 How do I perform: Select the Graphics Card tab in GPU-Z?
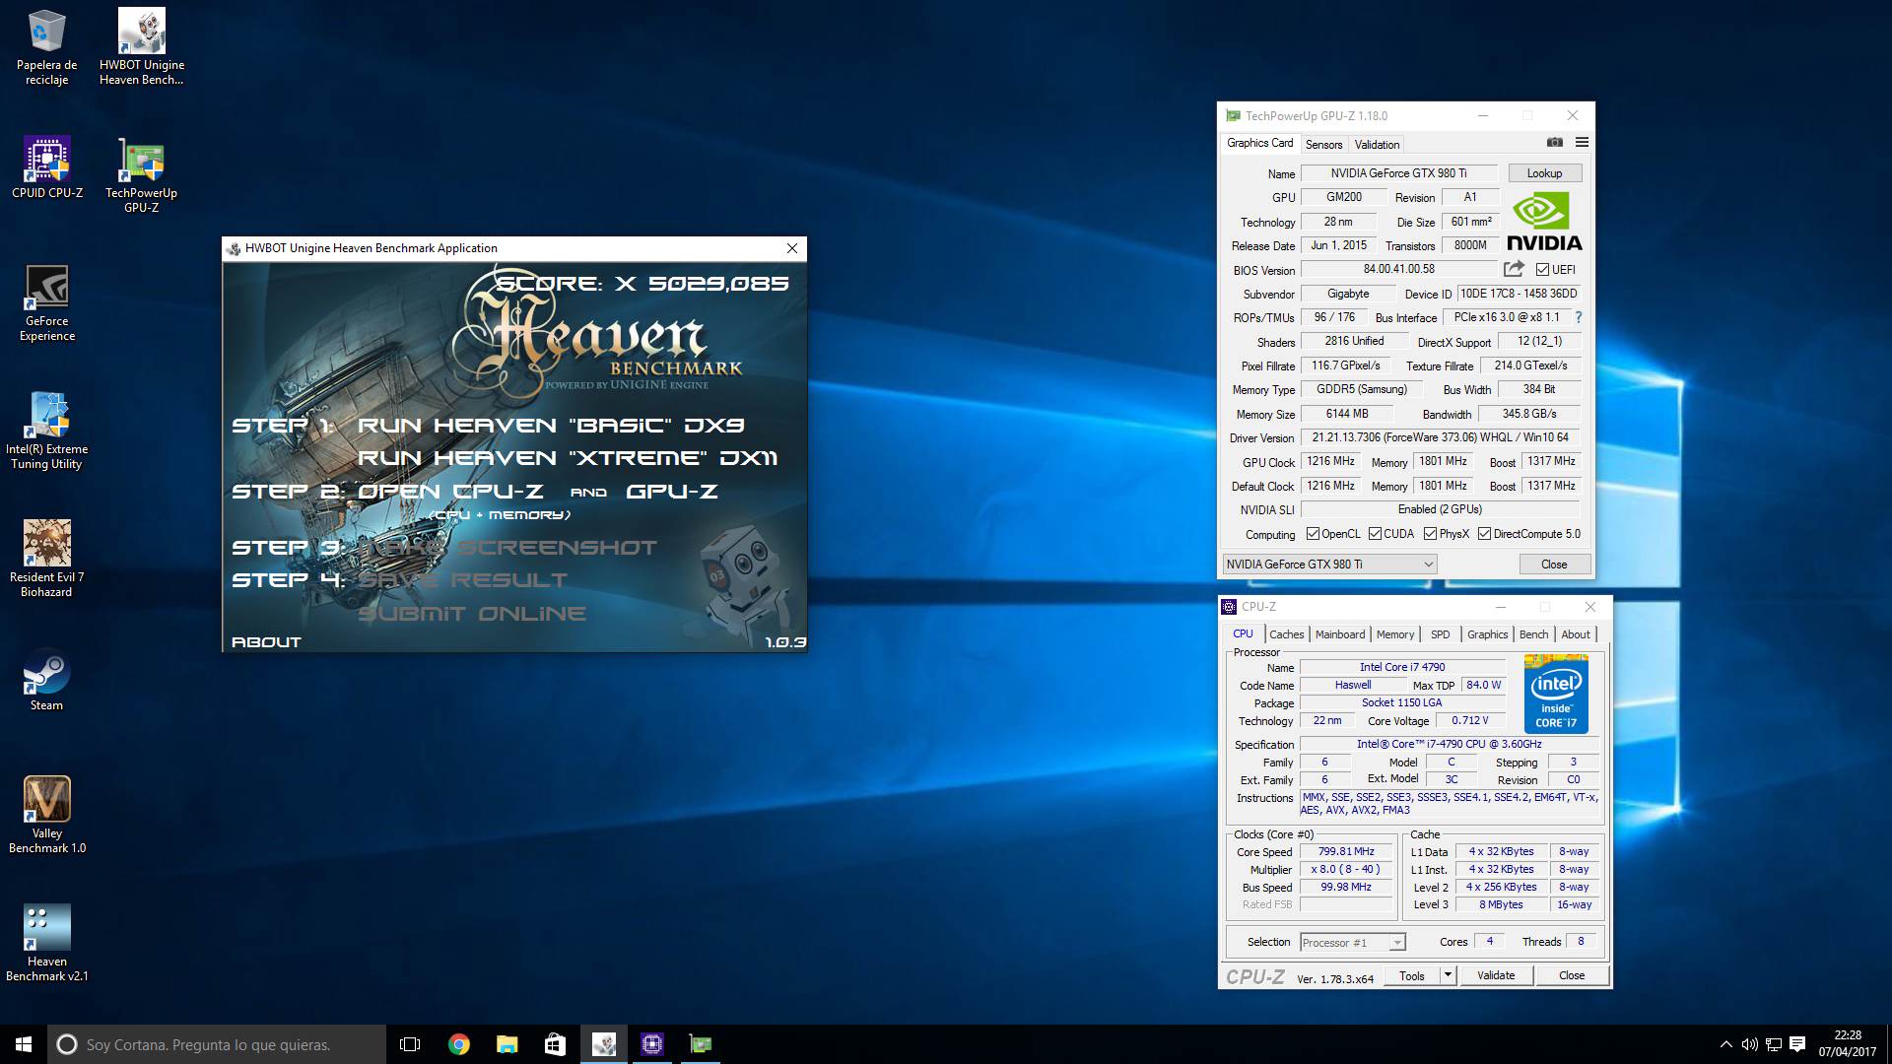[x=1259, y=143]
